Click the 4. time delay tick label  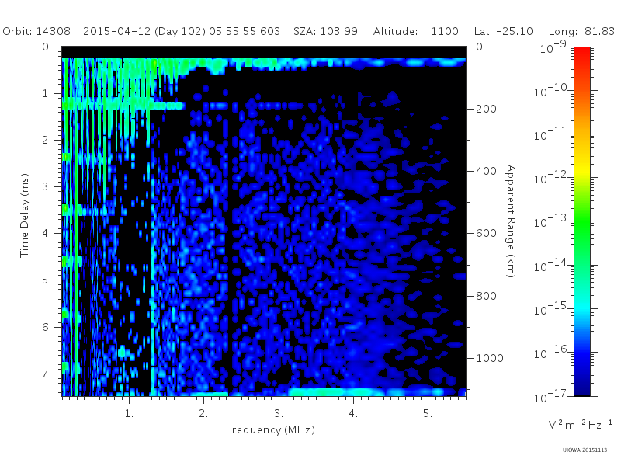click(x=47, y=234)
